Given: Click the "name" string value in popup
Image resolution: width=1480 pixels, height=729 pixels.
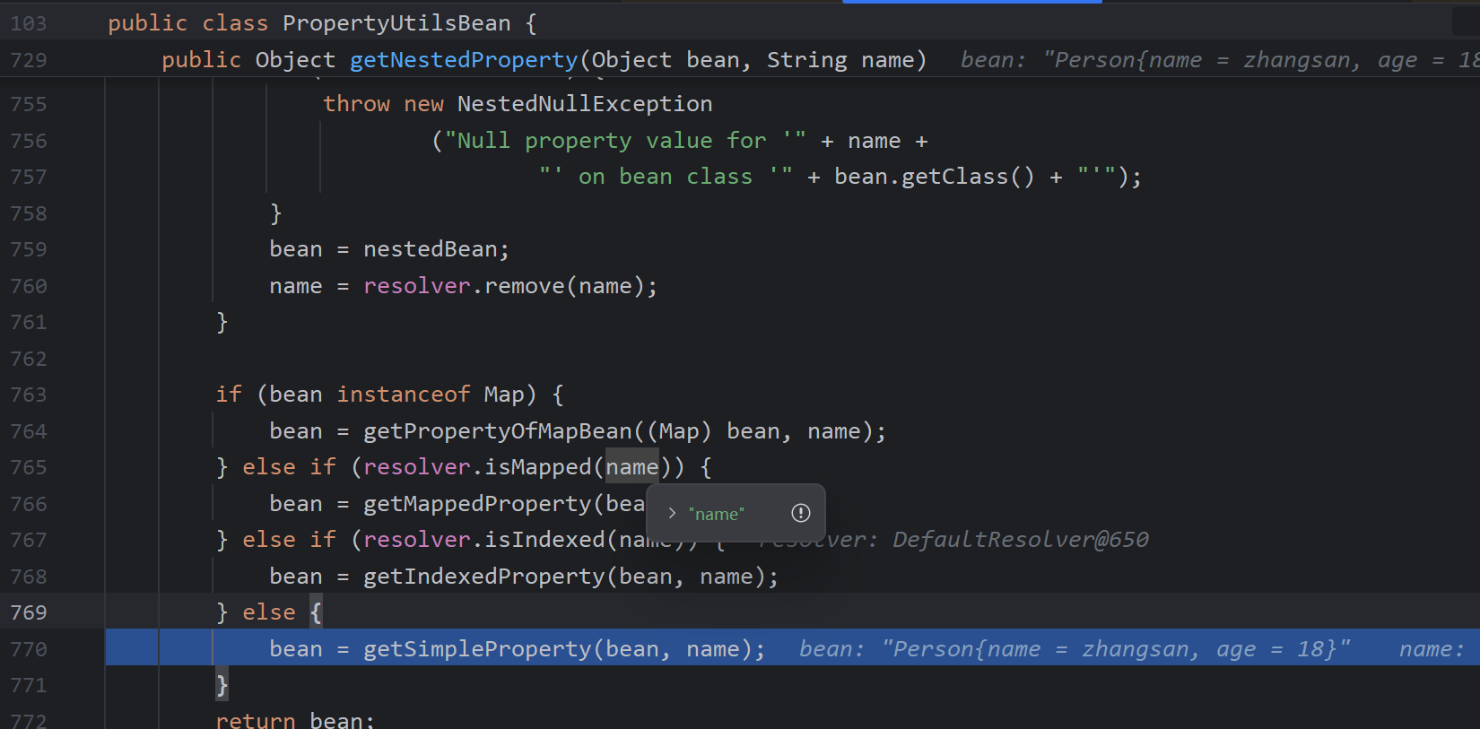Looking at the screenshot, I should (x=717, y=514).
